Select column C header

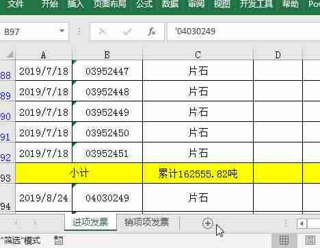[198, 55]
